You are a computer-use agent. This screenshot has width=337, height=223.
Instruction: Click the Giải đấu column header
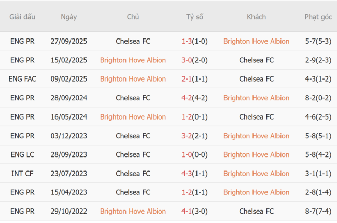coord(22,17)
